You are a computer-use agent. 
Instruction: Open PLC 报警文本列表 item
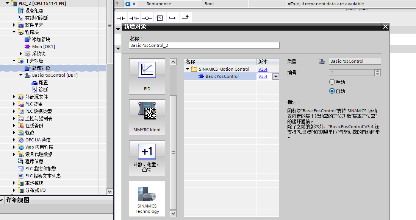coord(43,176)
